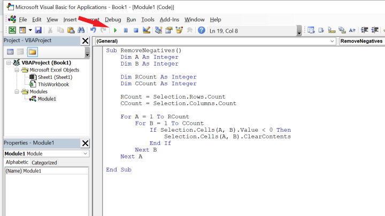Open Project panel toolbar overflow arrow

(x=87, y=52)
